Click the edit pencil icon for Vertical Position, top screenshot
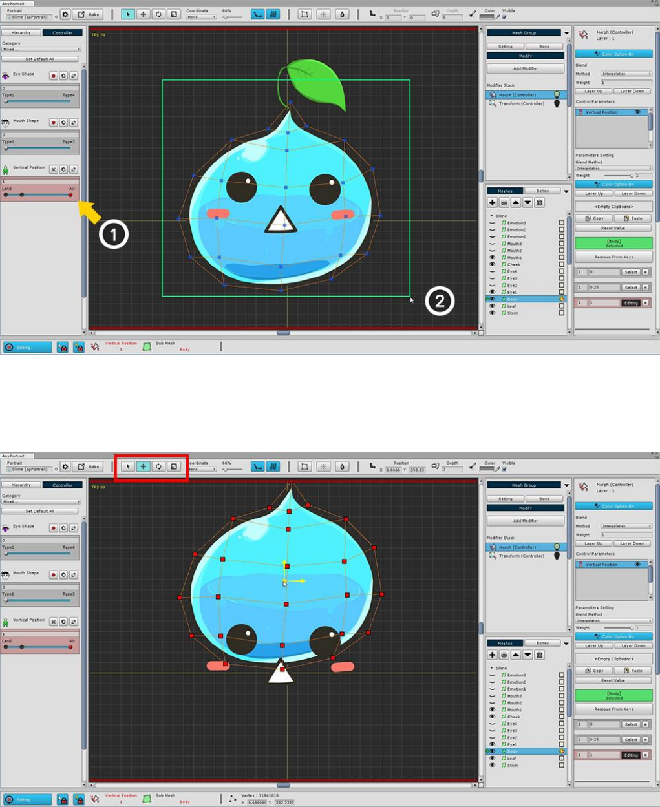The height and width of the screenshot is (807, 660). [x=73, y=169]
